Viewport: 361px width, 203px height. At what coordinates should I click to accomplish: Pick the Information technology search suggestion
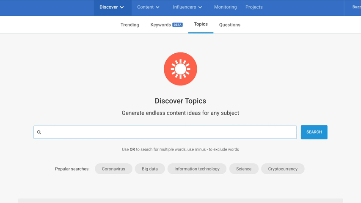197,169
